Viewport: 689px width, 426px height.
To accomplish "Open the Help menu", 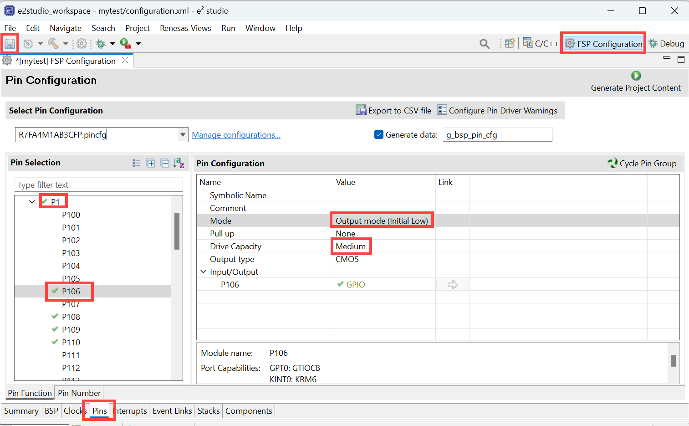I will pos(294,28).
